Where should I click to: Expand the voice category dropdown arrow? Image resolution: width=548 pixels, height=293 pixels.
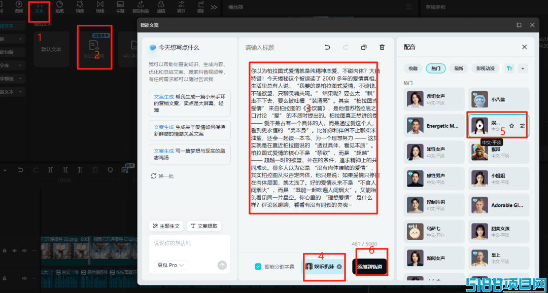click(523, 68)
